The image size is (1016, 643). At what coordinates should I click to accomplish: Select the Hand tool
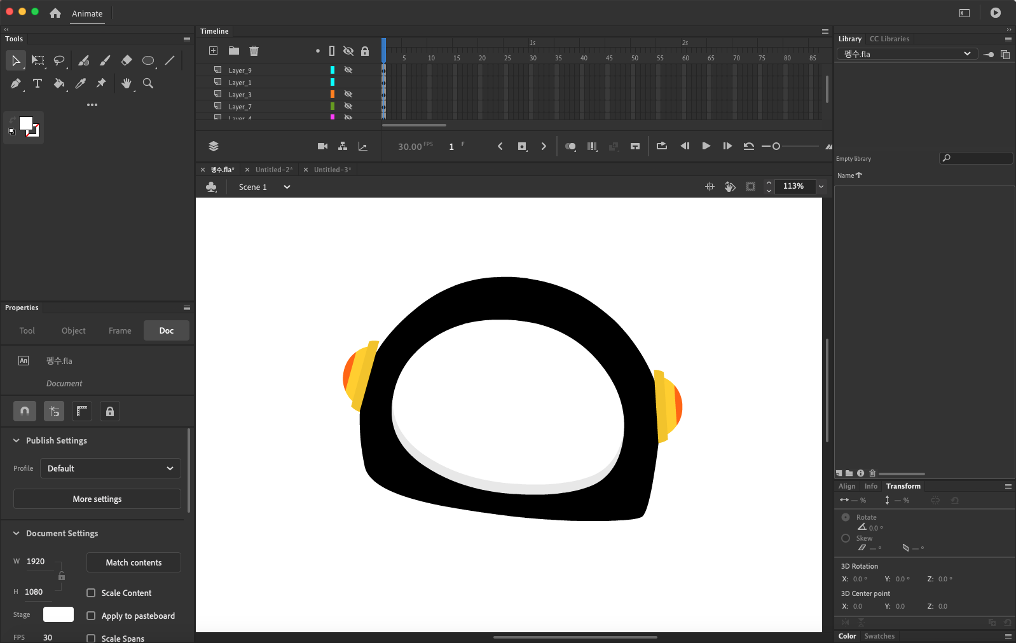127,83
